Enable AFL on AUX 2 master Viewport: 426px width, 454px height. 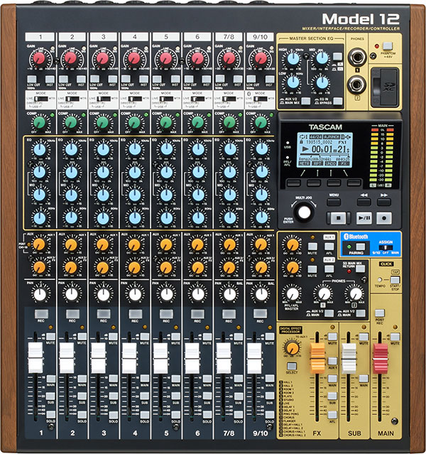[329, 269]
